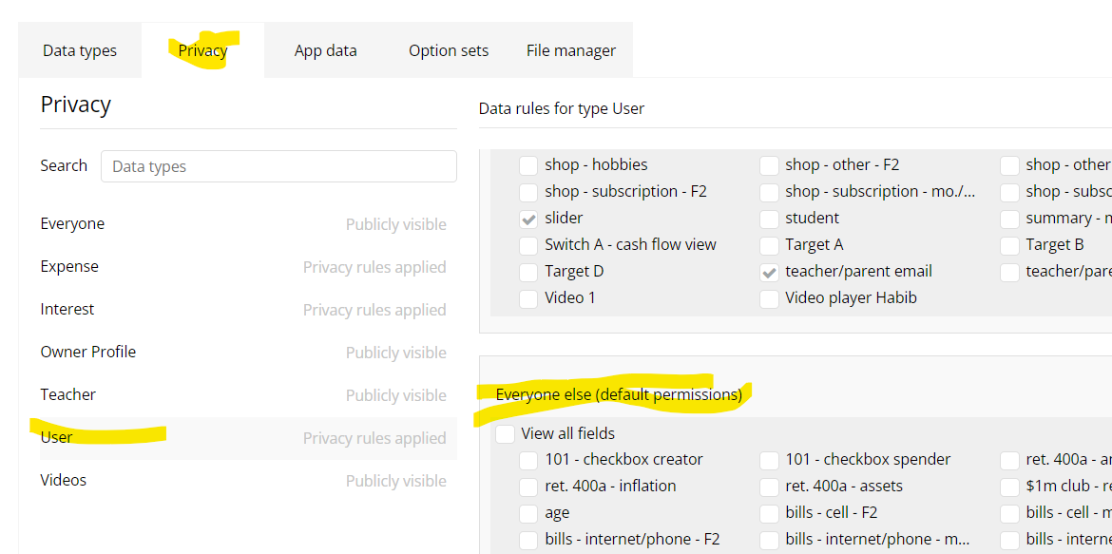This screenshot has width=1112, height=554.
Task: Open the Privacy tab
Action: (x=202, y=51)
